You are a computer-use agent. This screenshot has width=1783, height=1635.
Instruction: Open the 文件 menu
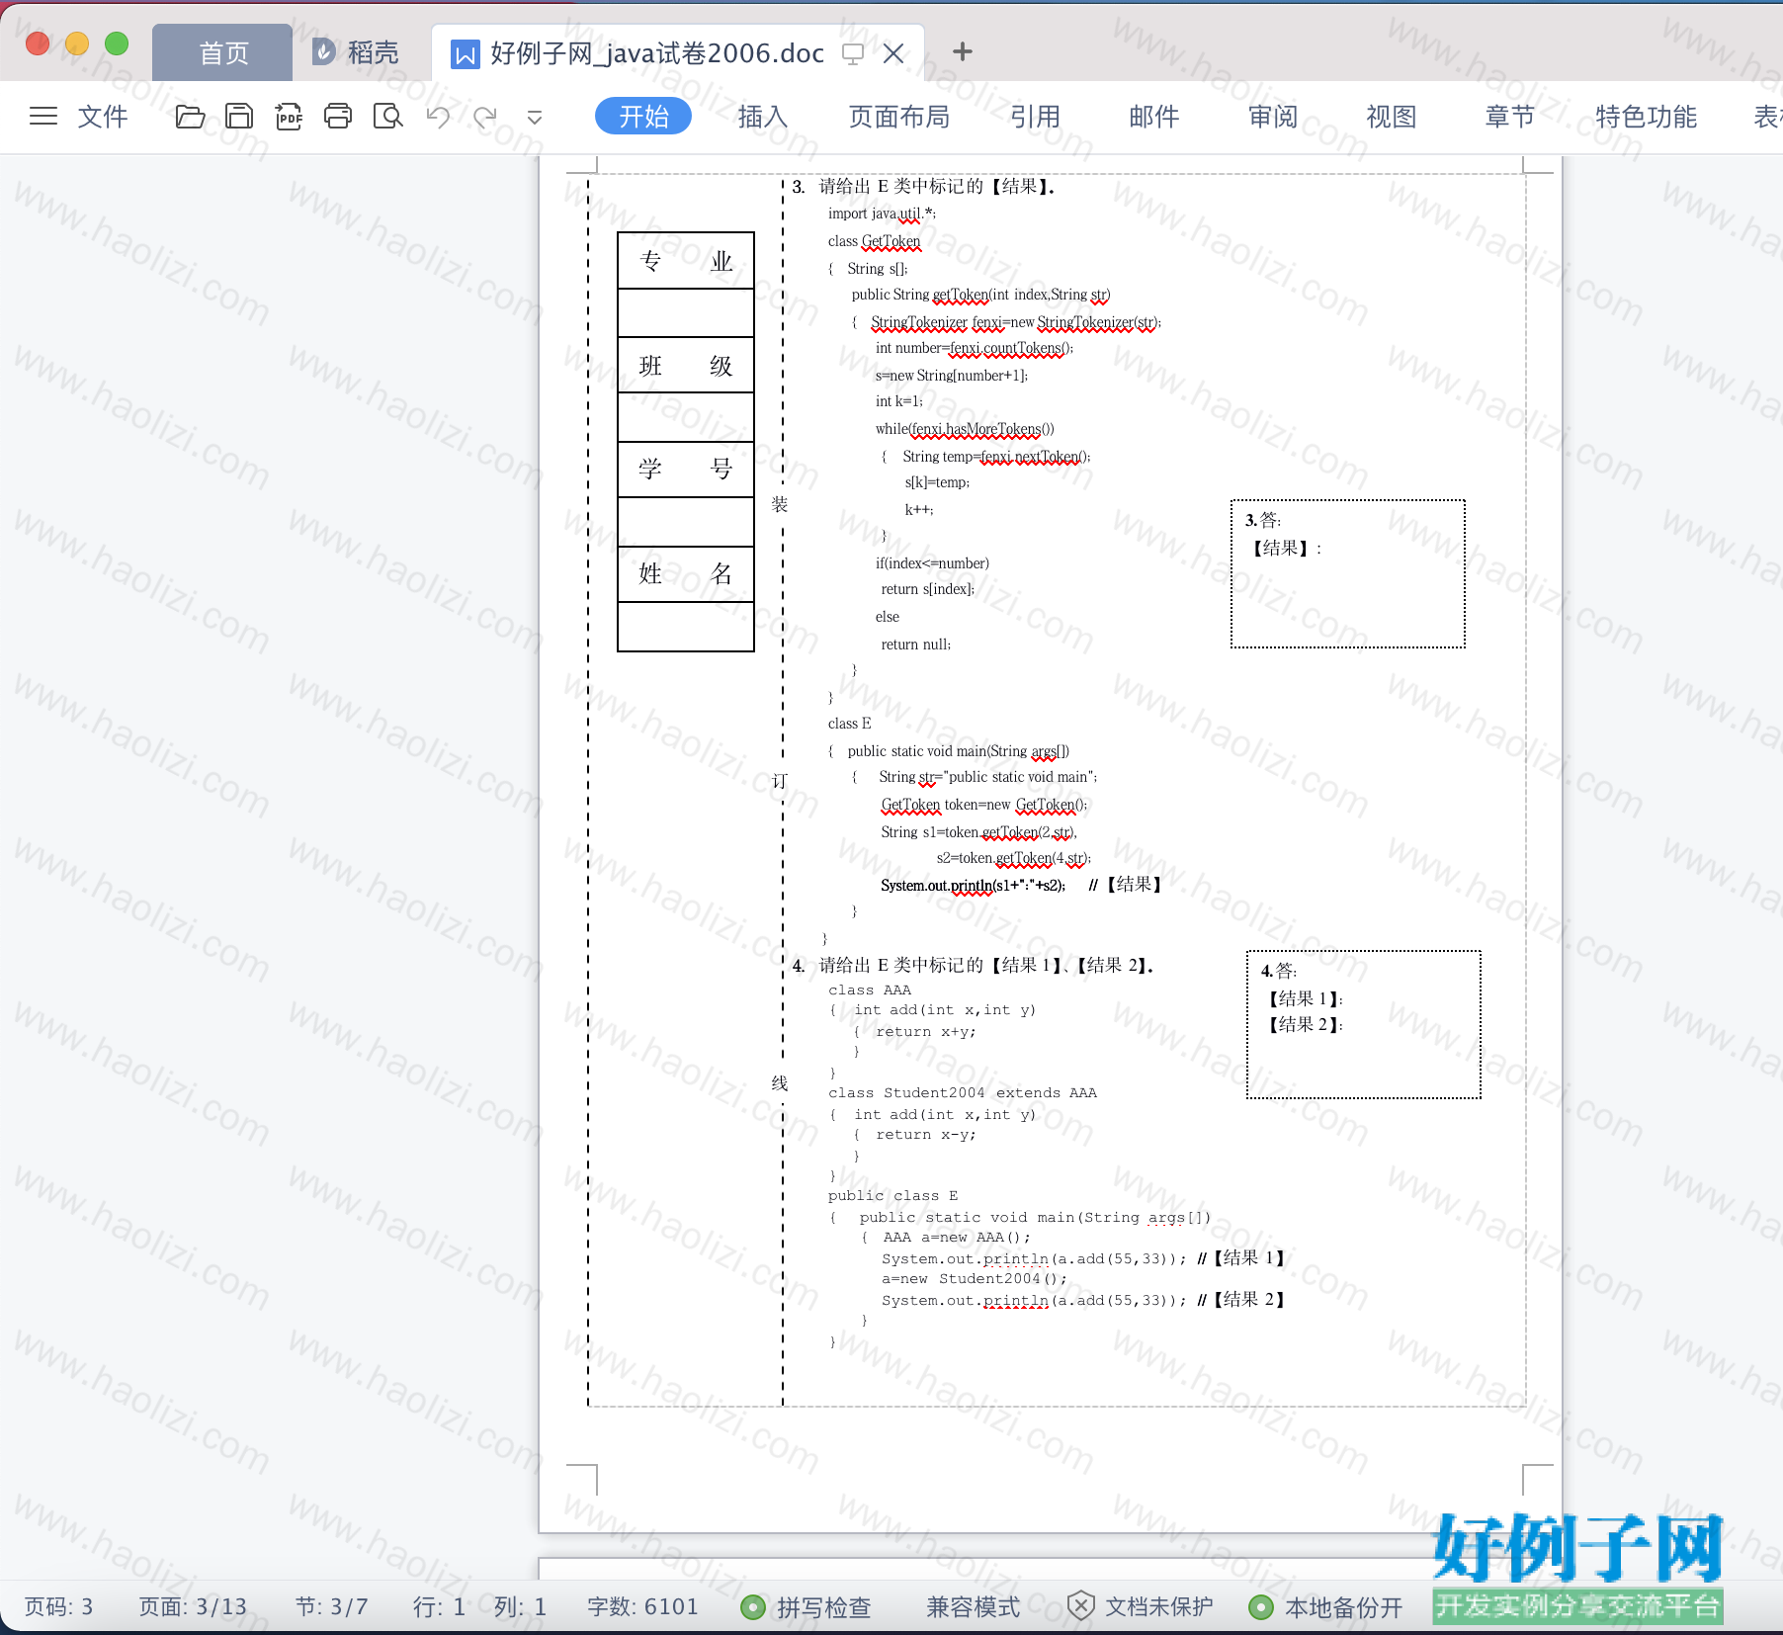pyautogui.click(x=103, y=117)
